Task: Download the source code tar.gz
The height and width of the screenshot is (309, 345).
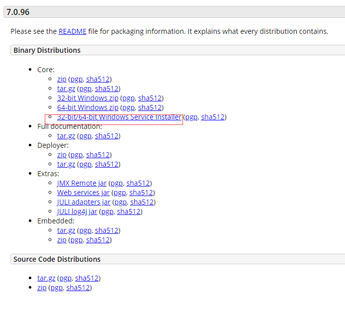Action: [47, 278]
